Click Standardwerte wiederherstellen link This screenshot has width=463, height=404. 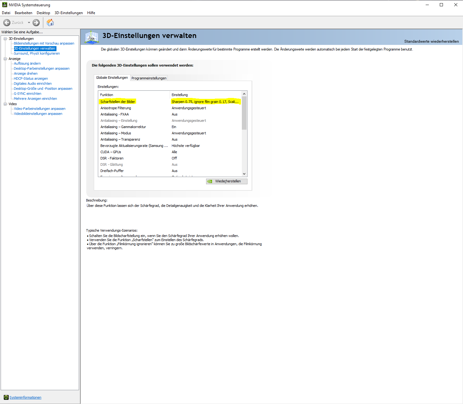[431, 41]
